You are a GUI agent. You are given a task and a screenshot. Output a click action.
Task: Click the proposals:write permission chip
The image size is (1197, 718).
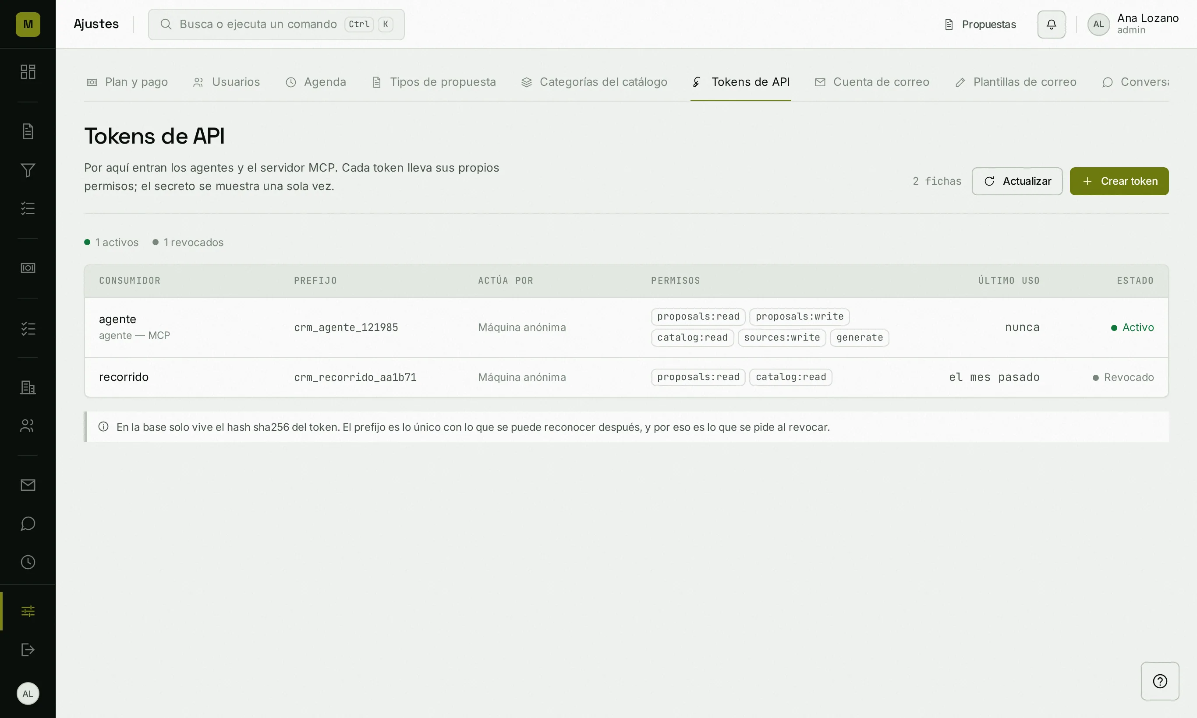point(799,317)
